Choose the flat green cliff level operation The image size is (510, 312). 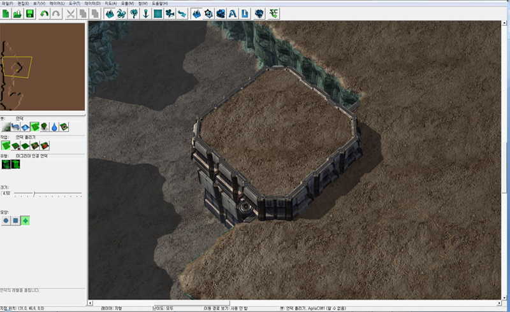(x=25, y=146)
